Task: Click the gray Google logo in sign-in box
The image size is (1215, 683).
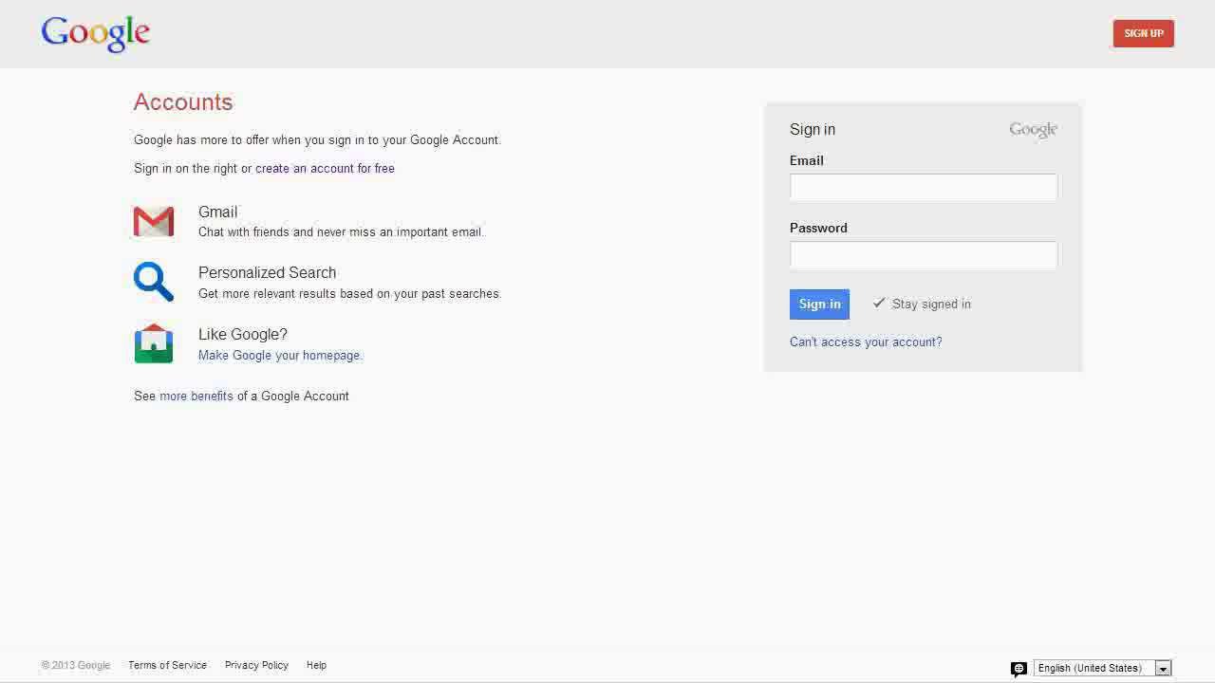Action: (1033, 130)
